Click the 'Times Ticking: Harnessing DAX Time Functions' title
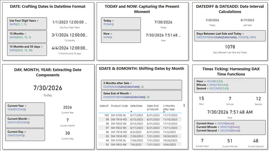269x151 pixels. 231,72
